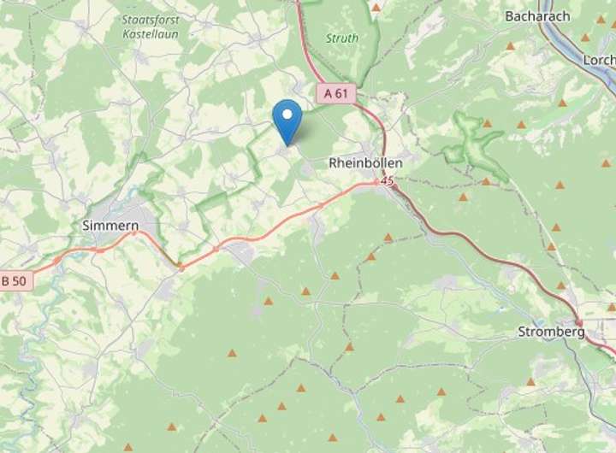
Task: Click the peak triangle above Struth
Action: pos(376,8)
